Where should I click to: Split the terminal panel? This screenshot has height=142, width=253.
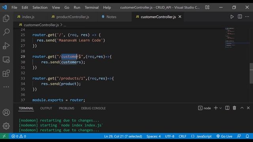tap(227, 108)
